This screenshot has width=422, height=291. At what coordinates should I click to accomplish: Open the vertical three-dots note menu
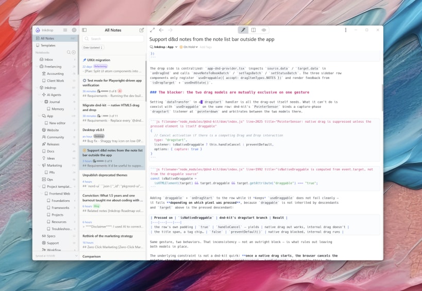(x=346, y=30)
